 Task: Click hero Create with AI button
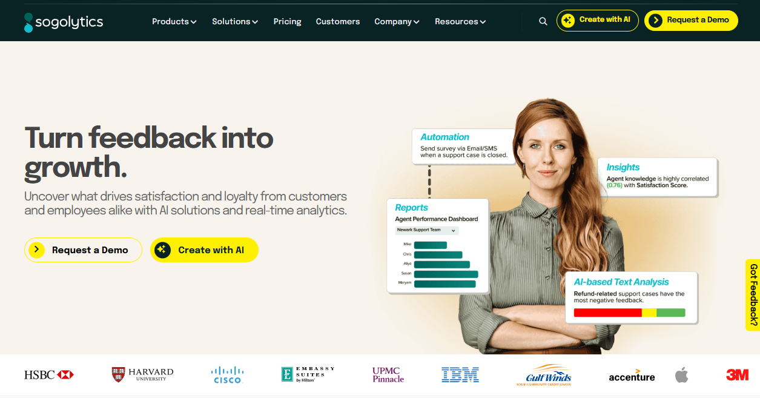click(x=204, y=250)
